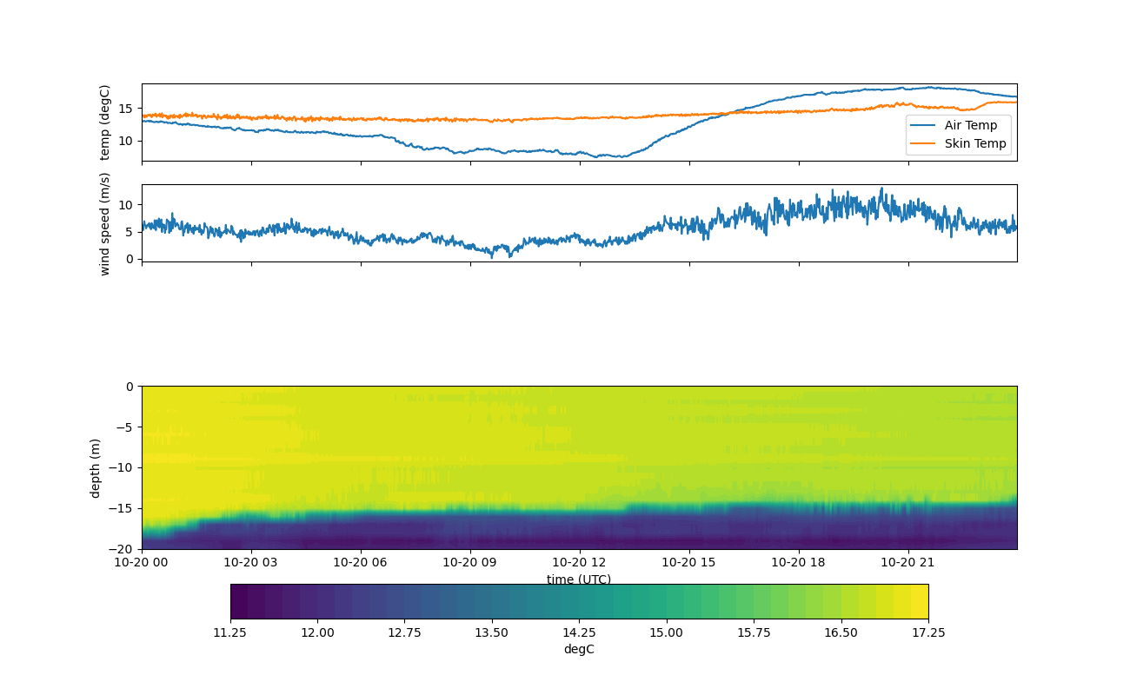1130x695 pixels.
Task: Click the orange line sample in the legend
Action: pyautogui.click(x=923, y=143)
